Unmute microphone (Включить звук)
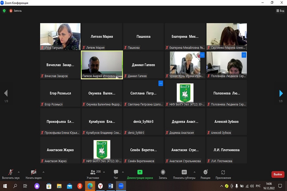Viewport: 287px width, 191px height. [11, 174]
